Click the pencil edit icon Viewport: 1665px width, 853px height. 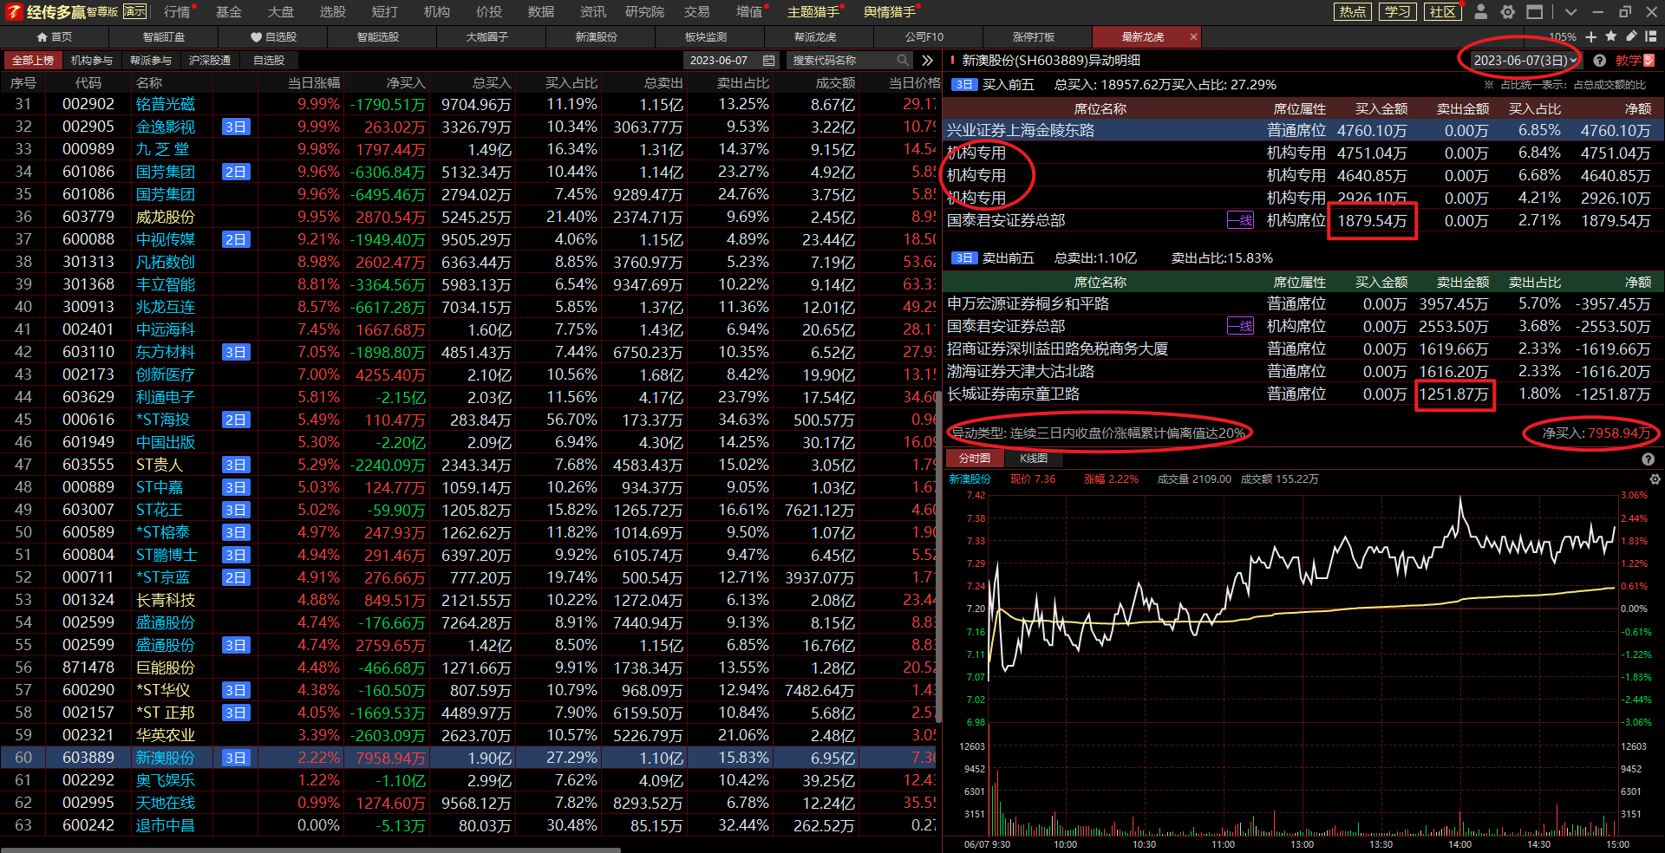pyautogui.click(x=1631, y=36)
